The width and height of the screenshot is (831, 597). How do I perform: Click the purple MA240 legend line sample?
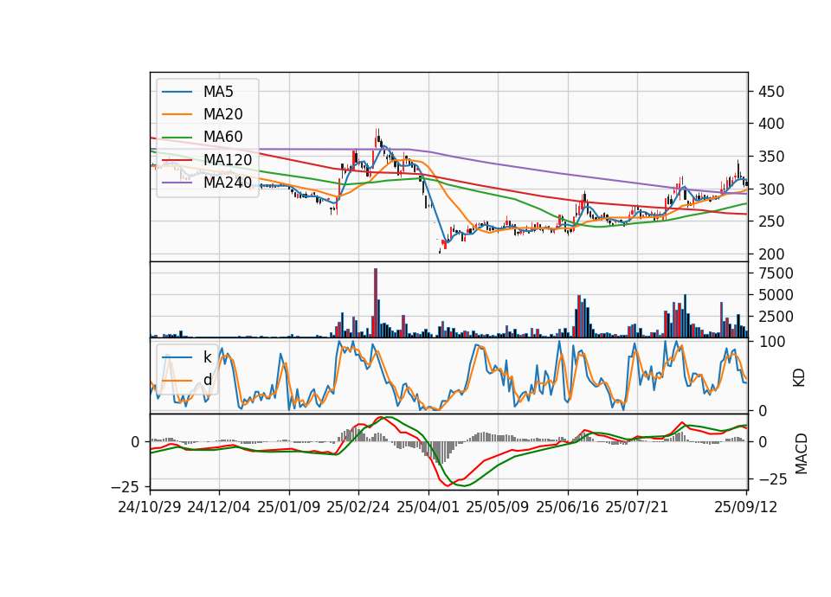pos(177,183)
